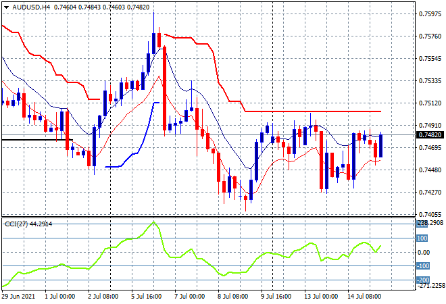Click the red horizontal resistance line

pos(311,111)
